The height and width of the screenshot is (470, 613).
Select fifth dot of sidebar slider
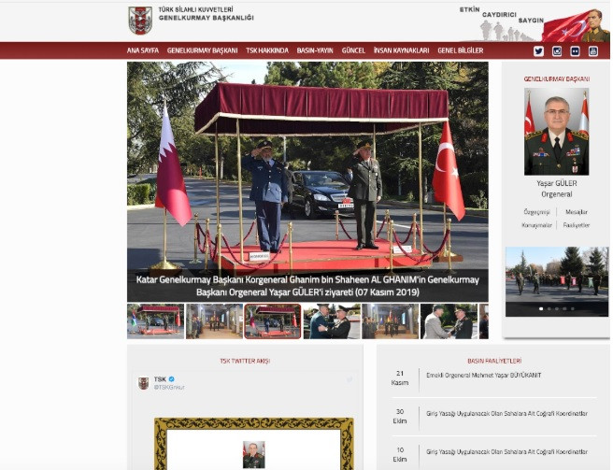pos(572,309)
